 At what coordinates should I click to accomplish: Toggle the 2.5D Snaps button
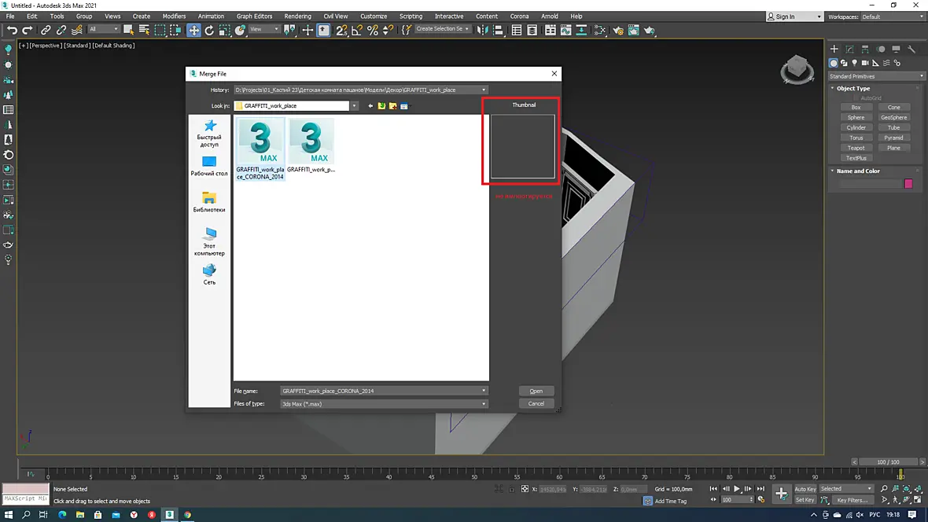pyautogui.click(x=341, y=30)
